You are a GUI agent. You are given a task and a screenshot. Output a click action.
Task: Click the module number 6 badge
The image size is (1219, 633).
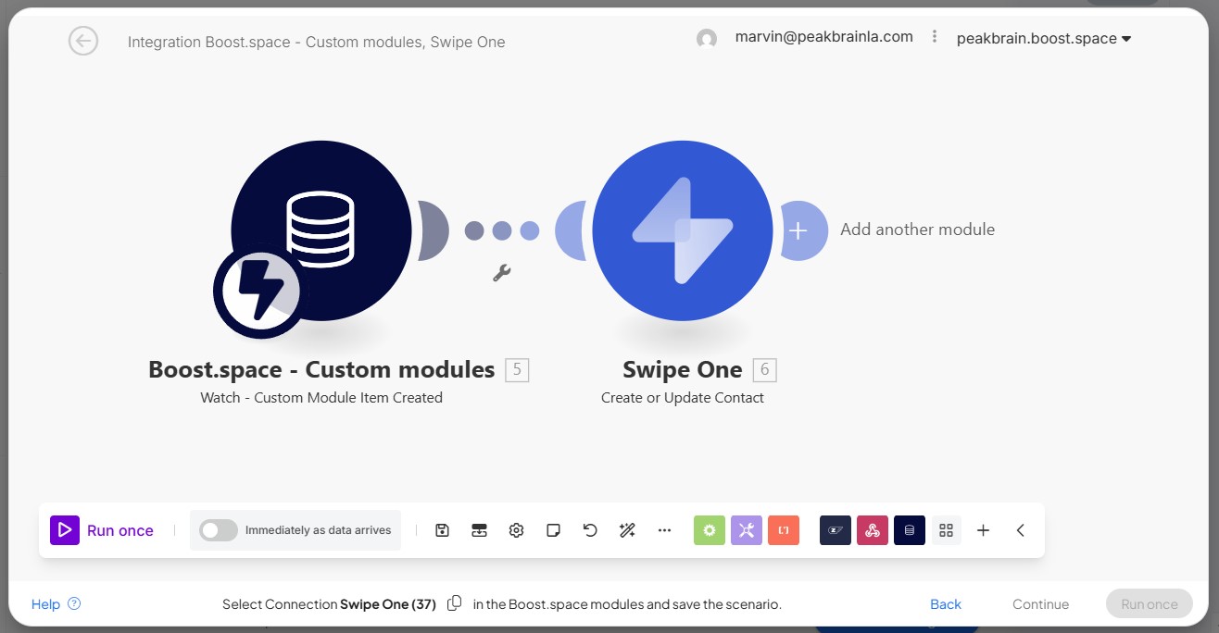pyautogui.click(x=765, y=370)
